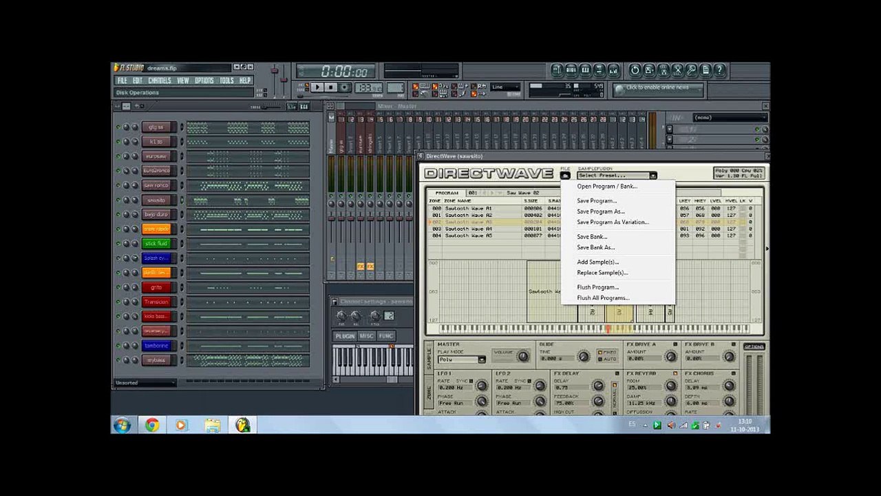Open the Piano Roll shortcut icon
This screenshot has height=496, width=881.
tap(585, 70)
